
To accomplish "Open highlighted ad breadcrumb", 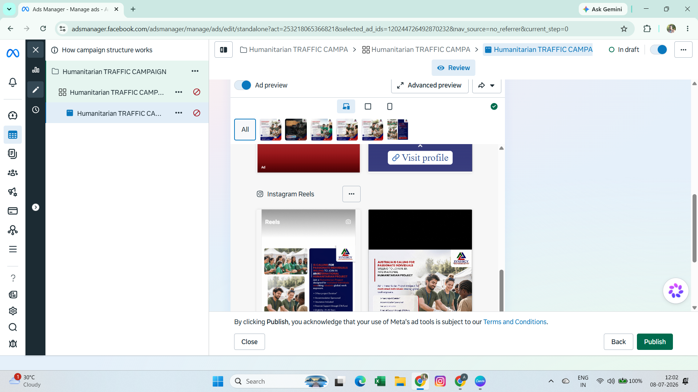I will [x=538, y=50].
